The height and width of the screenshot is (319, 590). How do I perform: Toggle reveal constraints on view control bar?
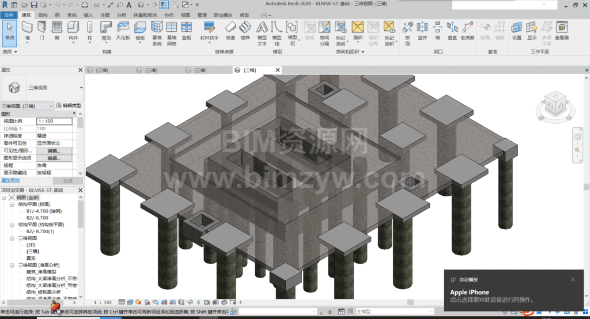[233, 302]
